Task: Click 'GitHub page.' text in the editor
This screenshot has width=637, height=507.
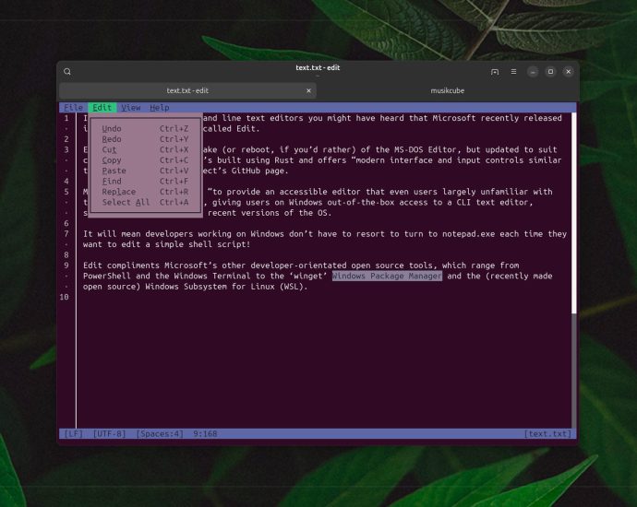Action: click(260, 171)
